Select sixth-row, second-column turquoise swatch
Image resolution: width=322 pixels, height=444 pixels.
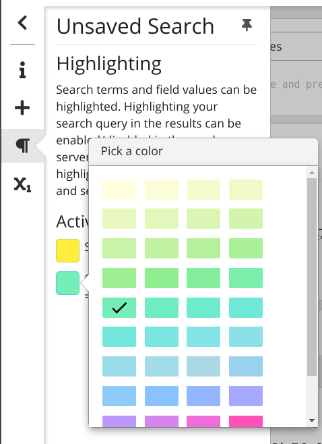pyautogui.click(x=162, y=337)
